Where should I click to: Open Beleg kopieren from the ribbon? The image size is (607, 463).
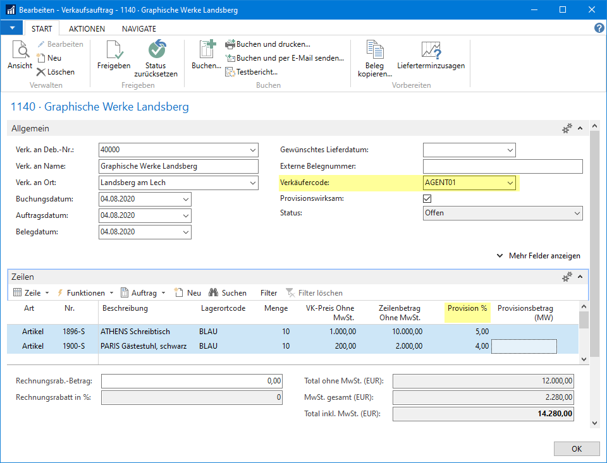tap(375, 51)
